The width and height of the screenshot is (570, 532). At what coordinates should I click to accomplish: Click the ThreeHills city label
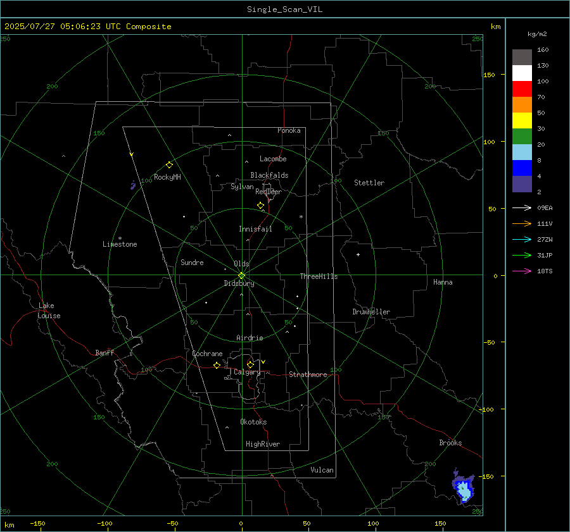[319, 276]
